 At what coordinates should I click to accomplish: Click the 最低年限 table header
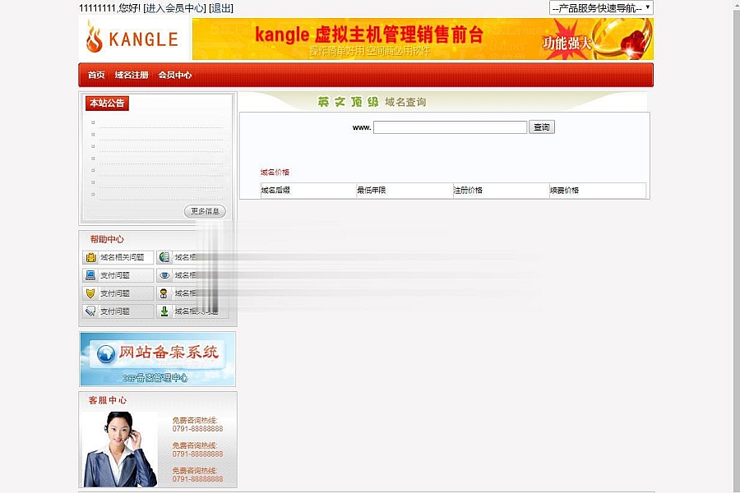pyautogui.click(x=372, y=190)
